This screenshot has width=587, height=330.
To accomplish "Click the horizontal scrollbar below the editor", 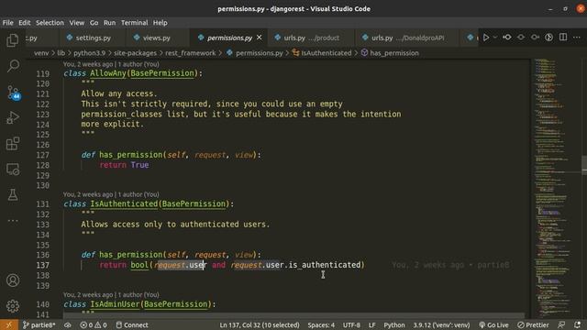I will pos(293,315).
